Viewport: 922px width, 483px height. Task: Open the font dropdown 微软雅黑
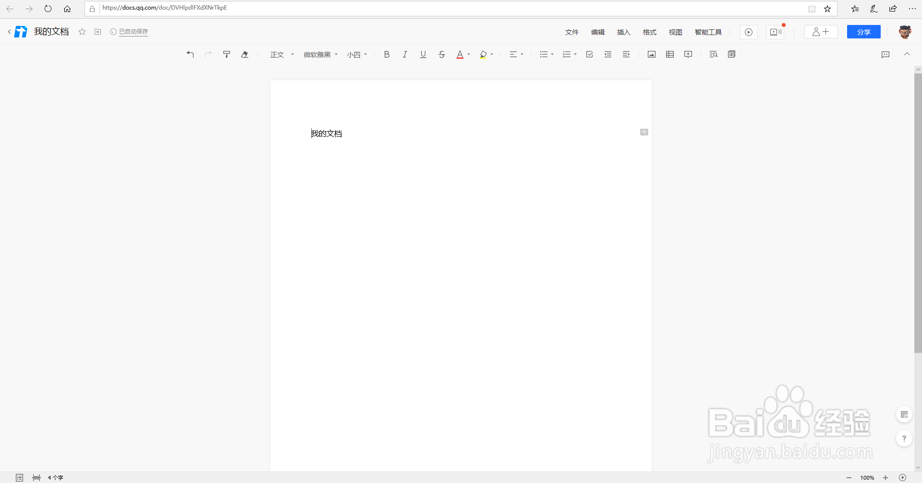click(x=321, y=55)
